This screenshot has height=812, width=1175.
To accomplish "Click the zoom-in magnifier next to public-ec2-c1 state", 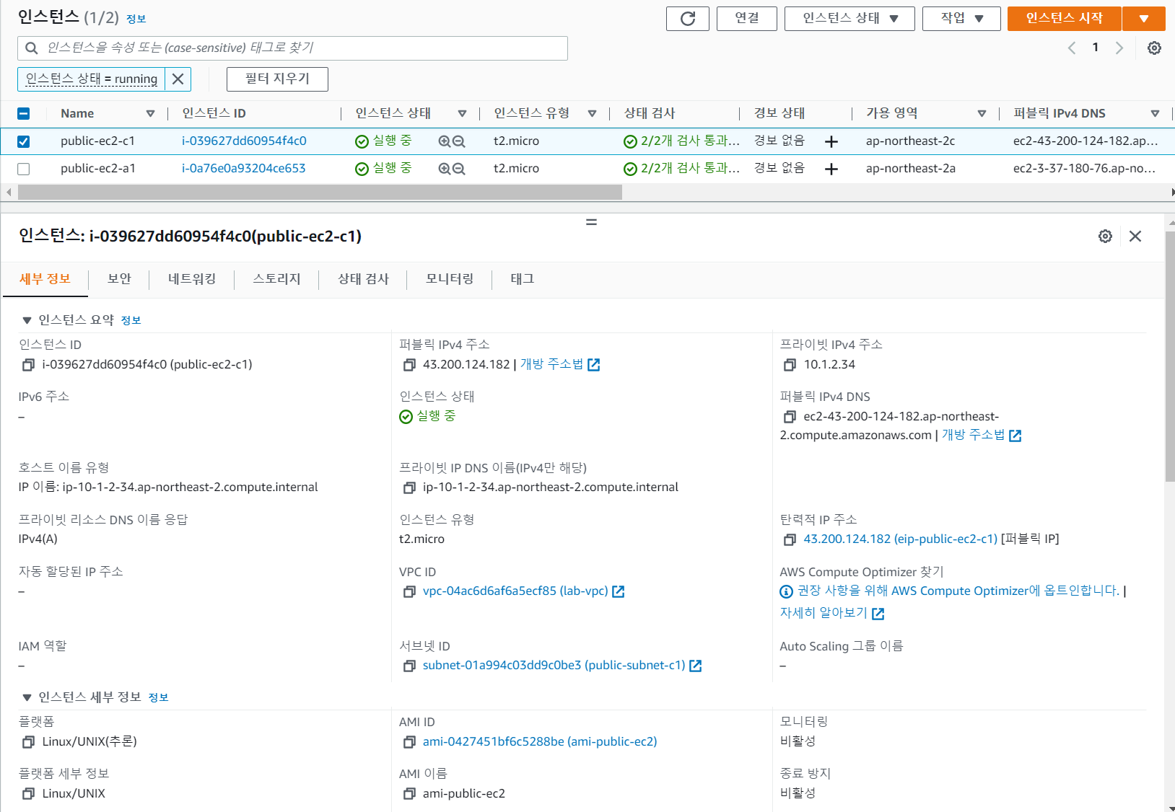I will [444, 141].
